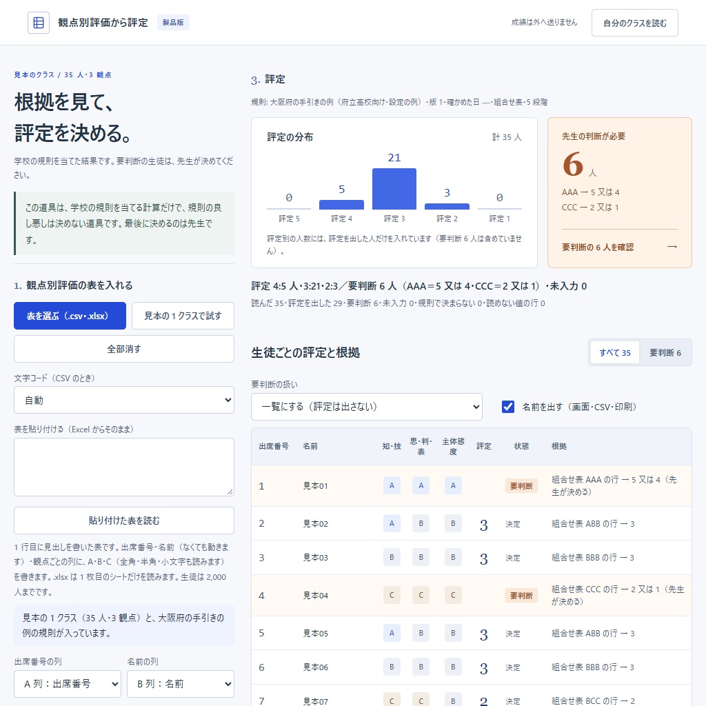Open the 出席番号の列 dropdown
The width and height of the screenshot is (706, 706).
pyautogui.click(x=68, y=683)
